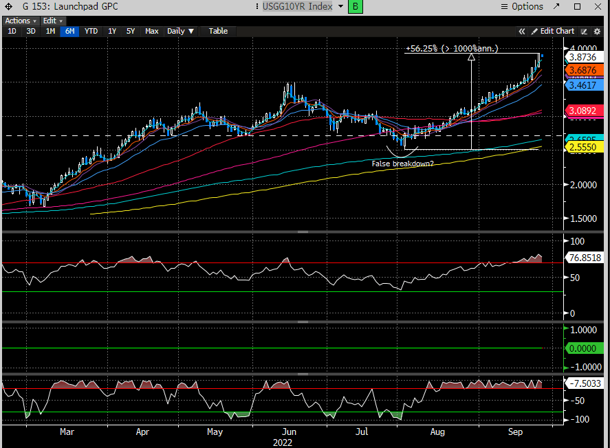Viewport: 610px width, 448px height.
Task: Click the red 3.0892 price label
Action: [584, 111]
